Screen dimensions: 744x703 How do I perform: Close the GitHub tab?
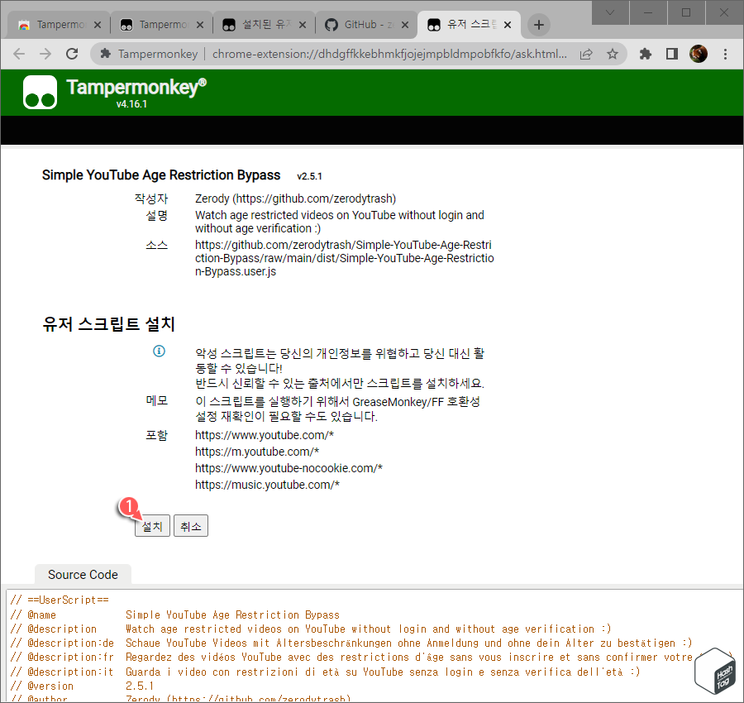pyautogui.click(x=405, y=25)
